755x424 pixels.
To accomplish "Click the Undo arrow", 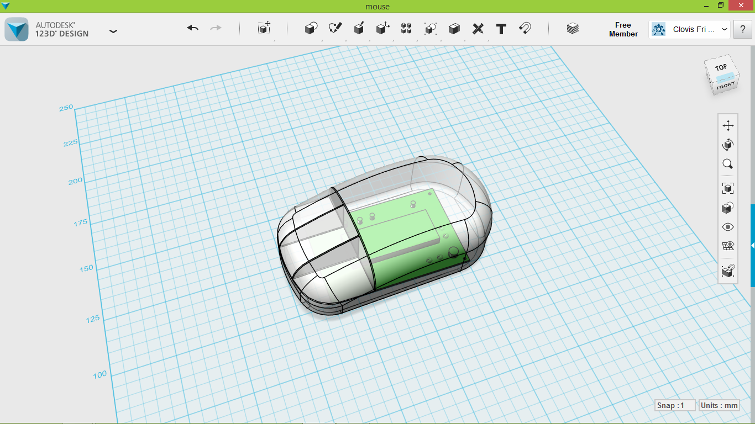I will pyautogui.click(x=192, y=28).
